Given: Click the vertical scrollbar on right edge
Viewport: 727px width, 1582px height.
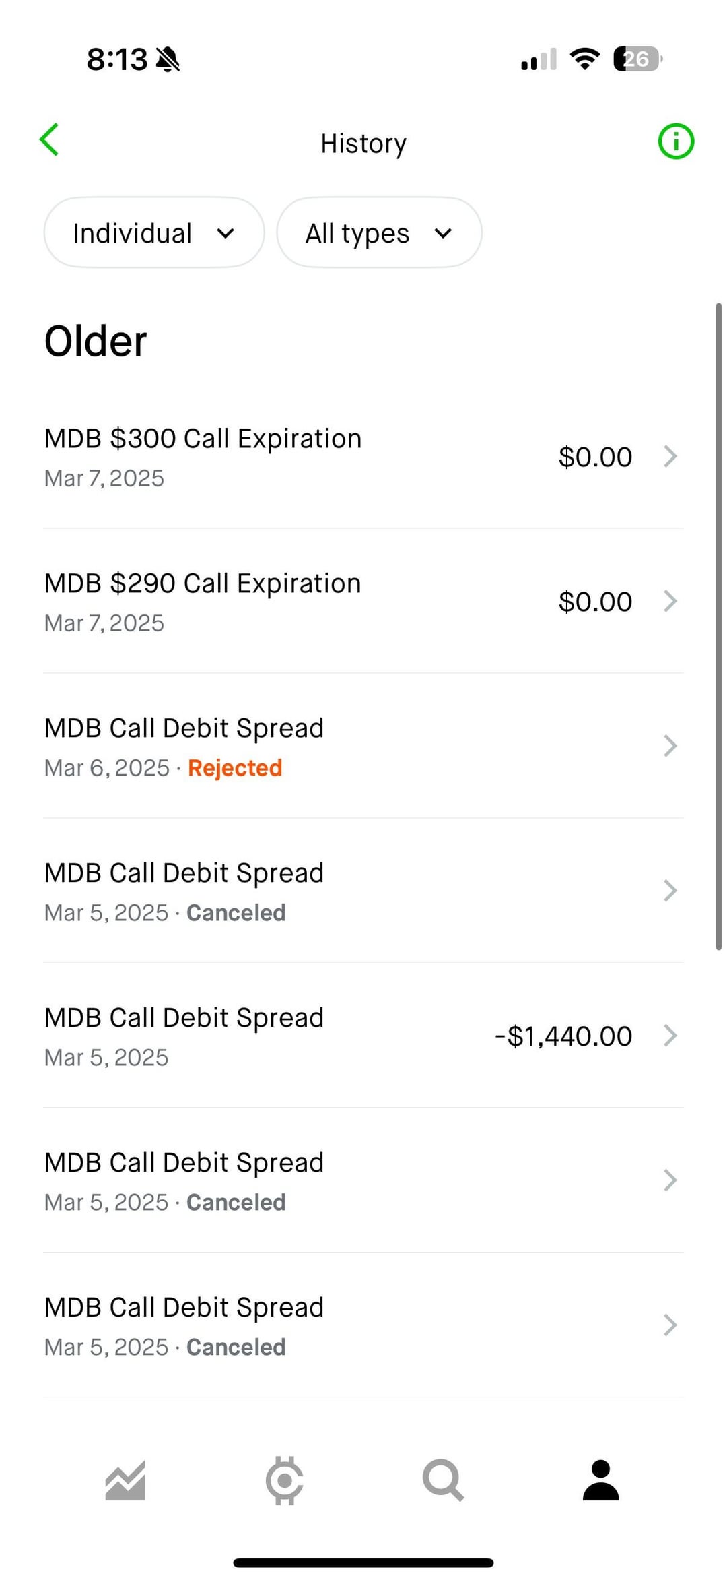Looking at the screenshot, I should pos(718,627).
